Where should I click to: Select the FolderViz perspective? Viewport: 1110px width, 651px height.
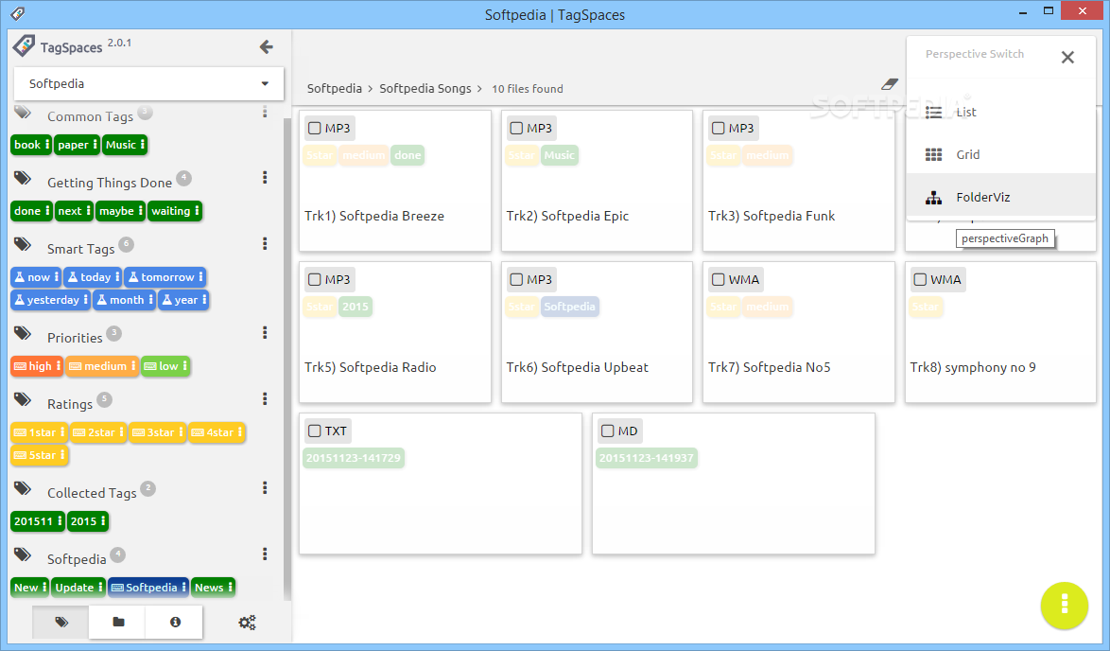1001,197
